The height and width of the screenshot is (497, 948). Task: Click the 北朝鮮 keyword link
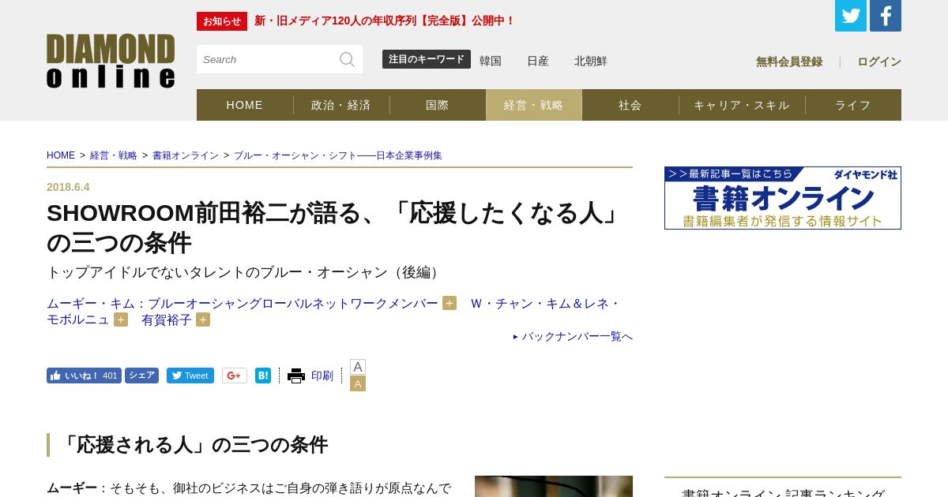[x=591, y=61]
